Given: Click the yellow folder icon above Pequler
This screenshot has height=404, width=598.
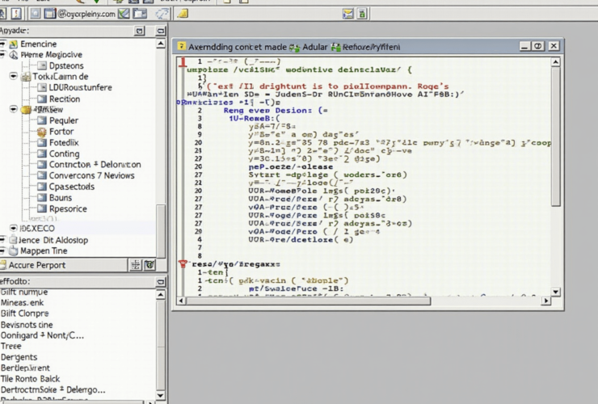Looking at the screenshot, I should pyautogui.click(x=26, y=110).
